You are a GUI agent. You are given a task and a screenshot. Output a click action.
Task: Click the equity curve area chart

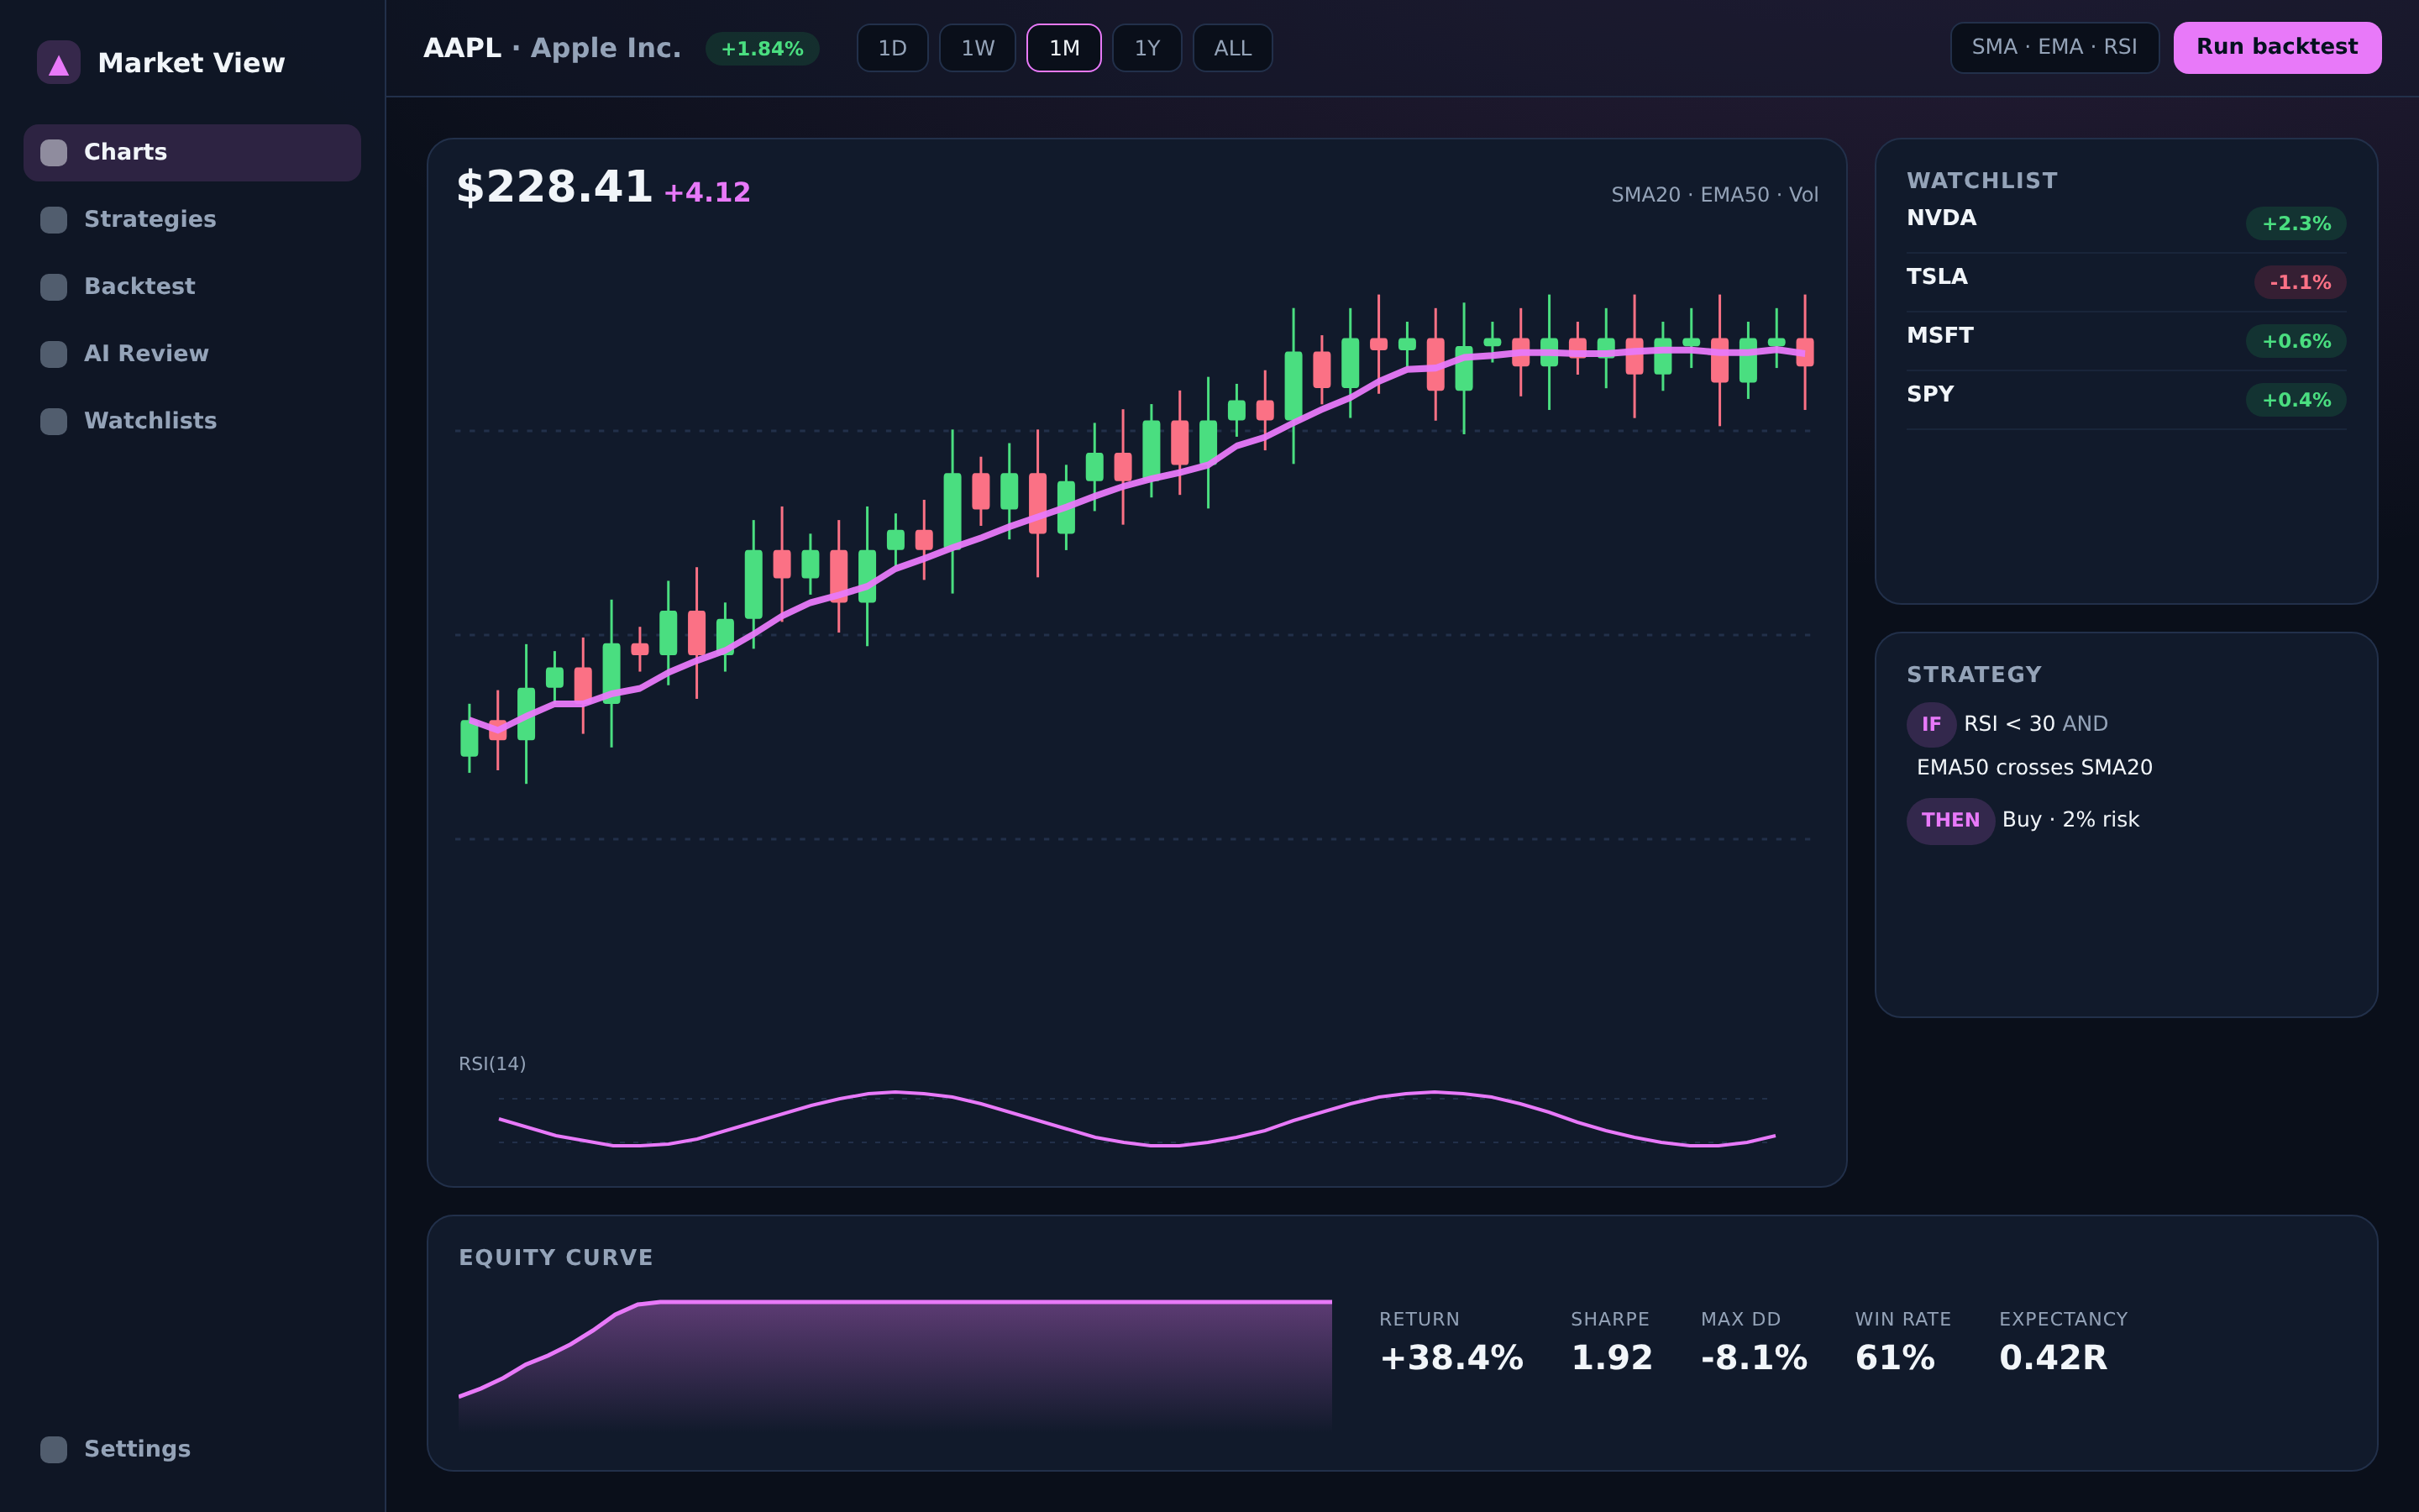(895, 1365)
